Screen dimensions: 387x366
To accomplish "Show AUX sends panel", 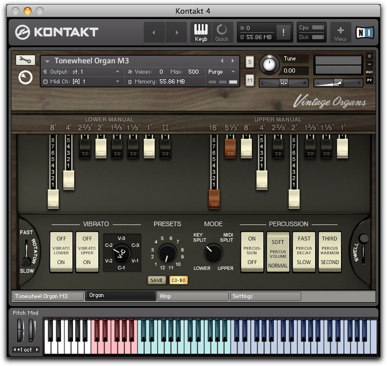I will 369,72.
